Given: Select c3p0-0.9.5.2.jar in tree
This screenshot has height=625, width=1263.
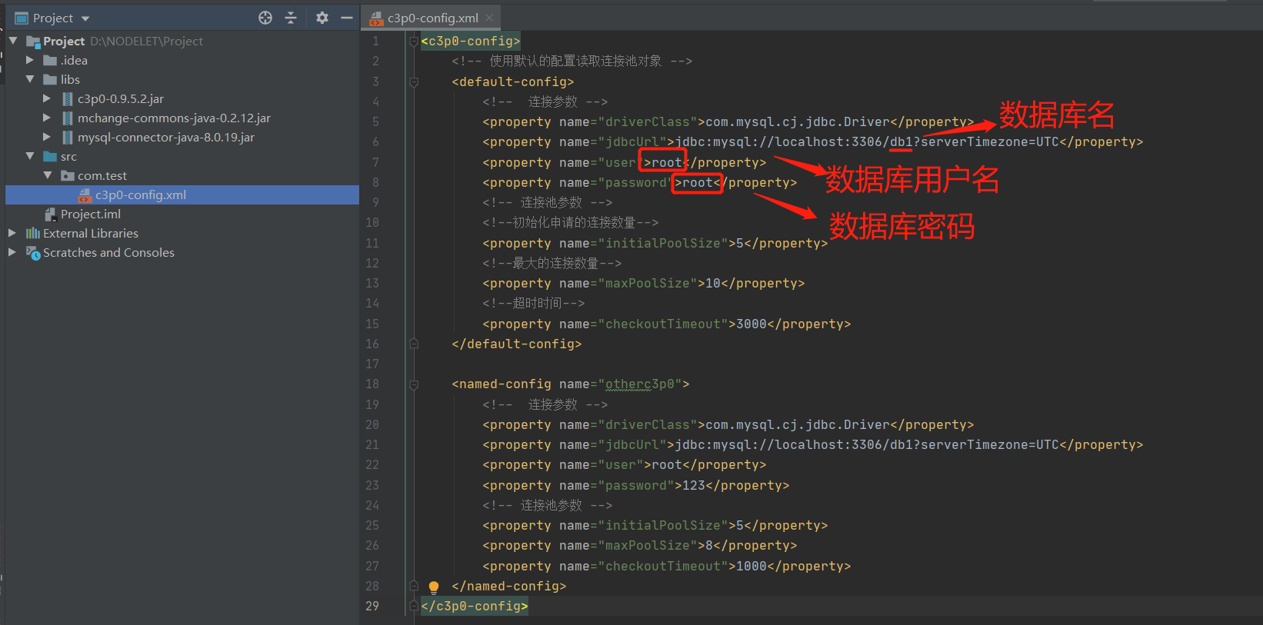Looking at the screenshot, I should click(121, 98).
